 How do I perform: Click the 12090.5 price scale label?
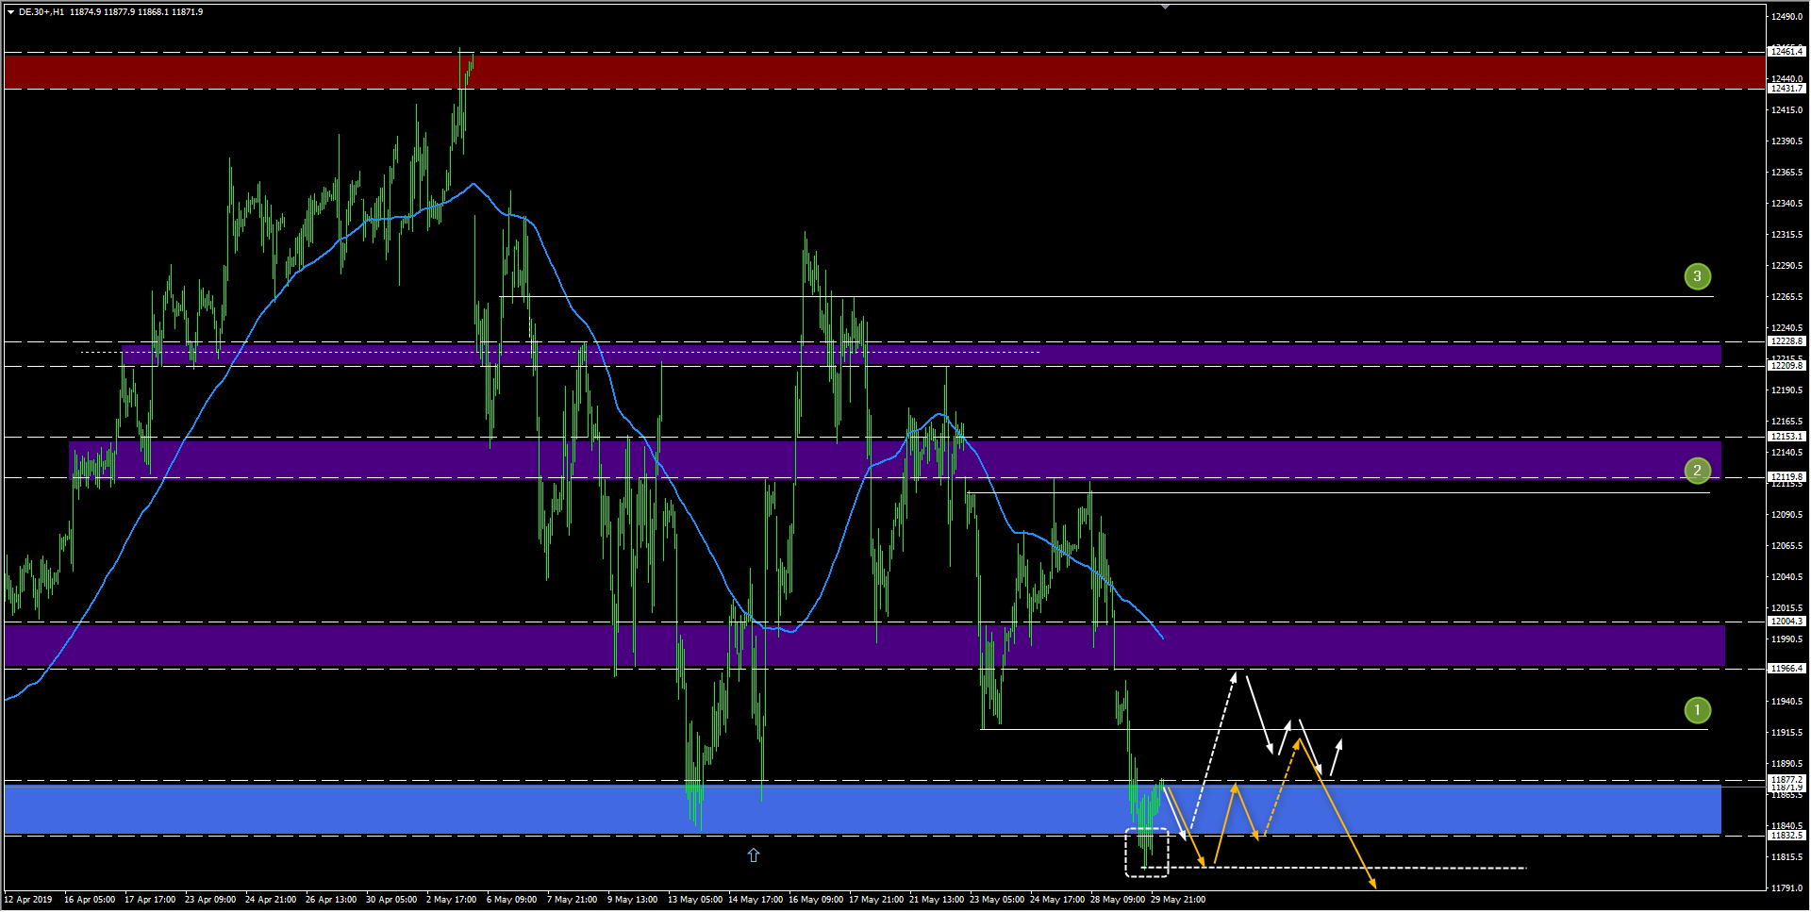point(1786,515)
